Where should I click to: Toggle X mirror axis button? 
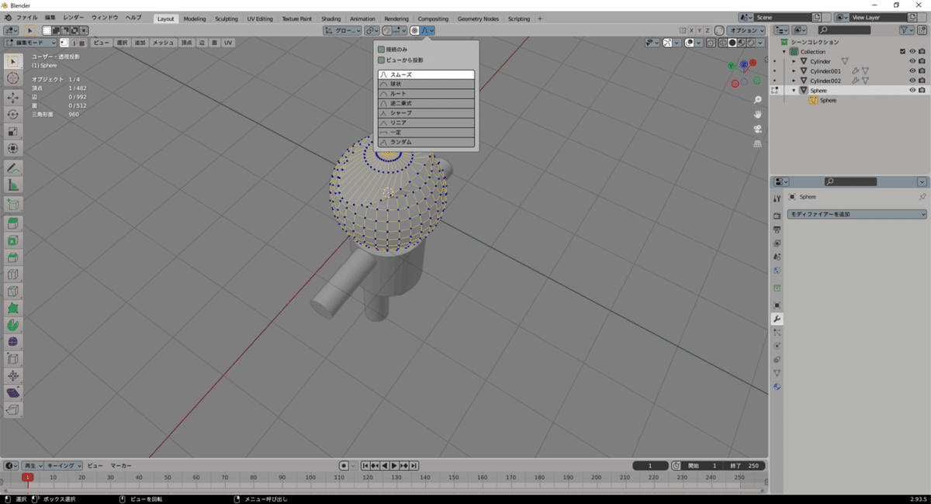point(690,30)
